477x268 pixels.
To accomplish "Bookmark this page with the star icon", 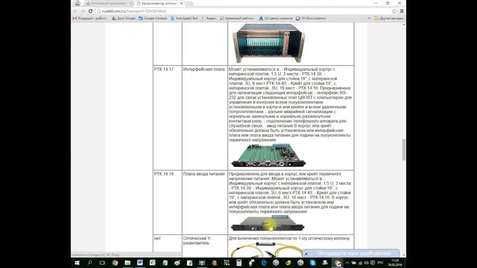I will tap(394, 11).
